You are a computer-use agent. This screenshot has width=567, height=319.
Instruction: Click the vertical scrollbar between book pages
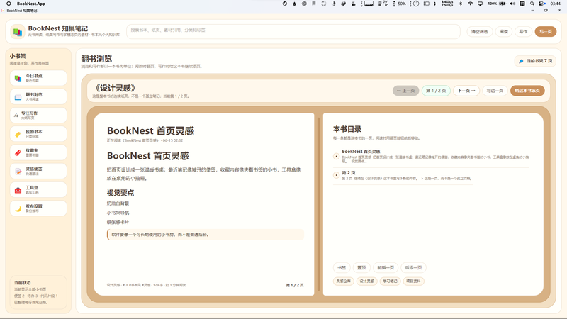318,204
